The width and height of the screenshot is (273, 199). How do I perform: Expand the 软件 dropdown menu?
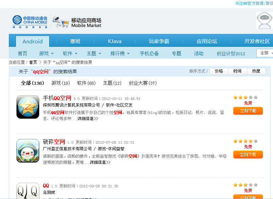(x=70, y=54)
